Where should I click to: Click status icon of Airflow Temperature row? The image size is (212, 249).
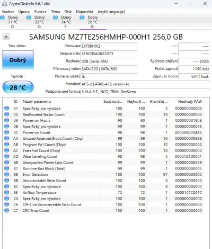(x=7, y=192)
